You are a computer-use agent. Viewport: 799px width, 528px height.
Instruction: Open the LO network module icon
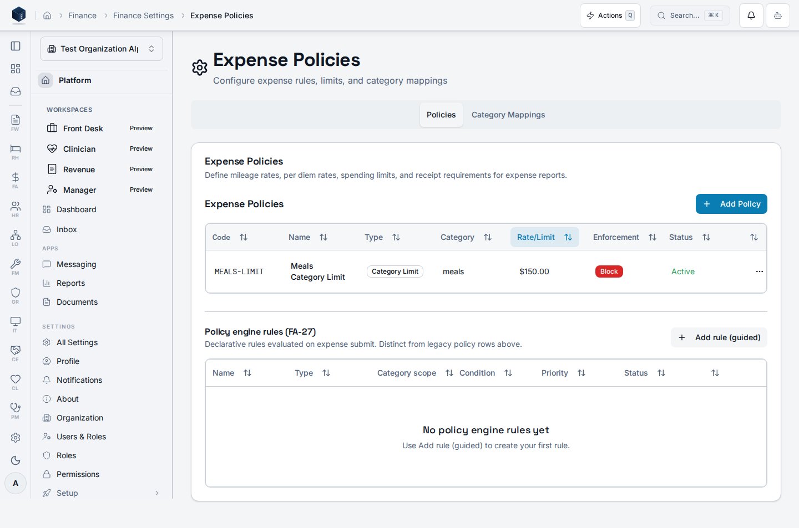16,238
